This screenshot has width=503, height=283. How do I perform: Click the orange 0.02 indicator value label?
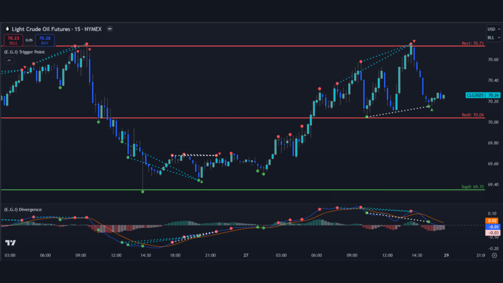click(x=493, y=221)
